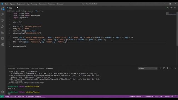Click line number 12 in the gutter

[9, 37]
